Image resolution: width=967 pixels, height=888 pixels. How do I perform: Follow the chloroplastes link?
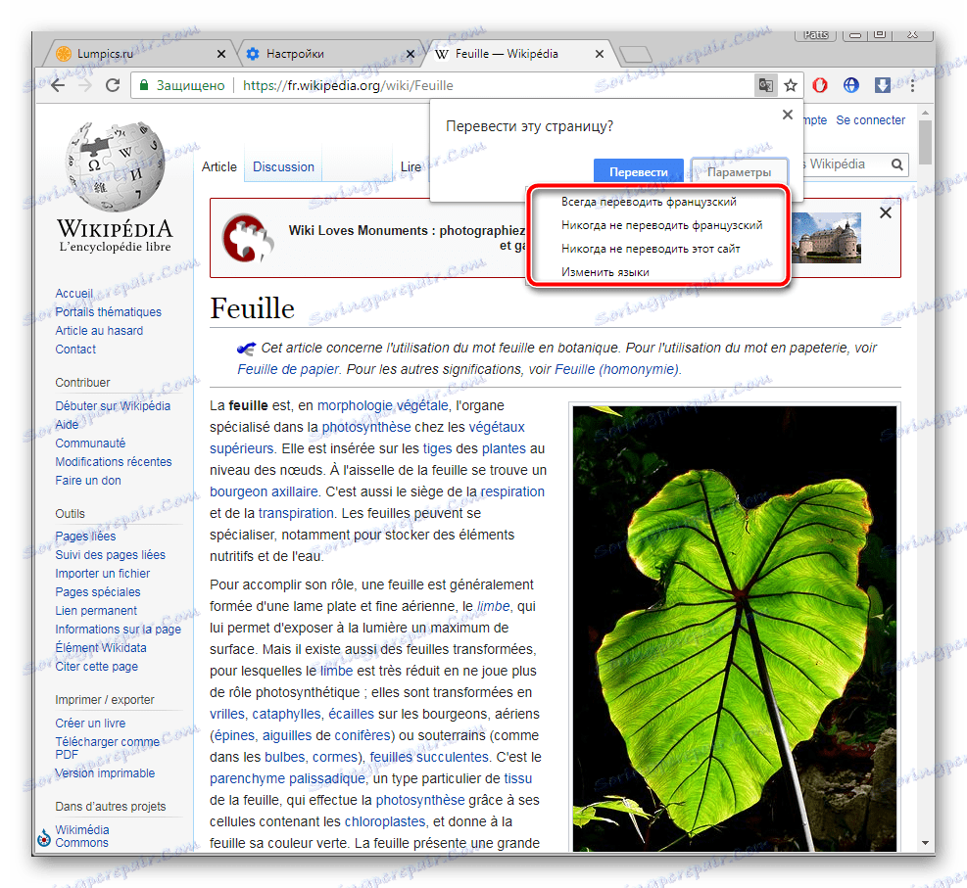pos(385,821)
